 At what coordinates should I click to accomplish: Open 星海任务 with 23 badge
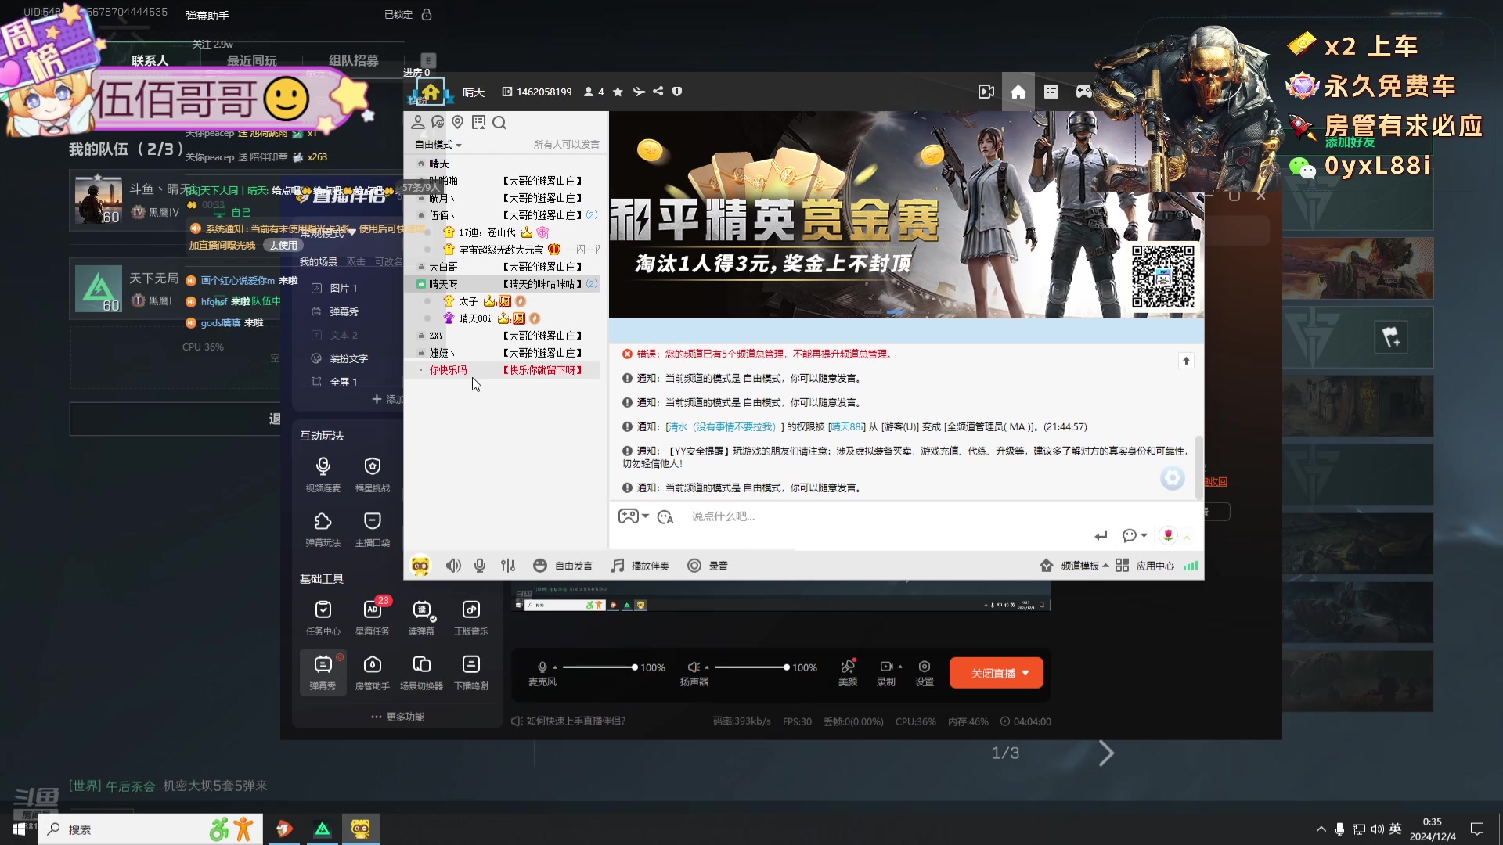(x=373, y=617)
